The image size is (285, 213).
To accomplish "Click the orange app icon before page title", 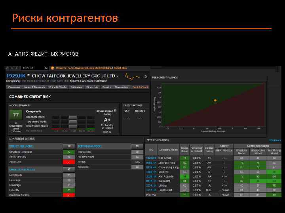I will [x=53, y=68].
